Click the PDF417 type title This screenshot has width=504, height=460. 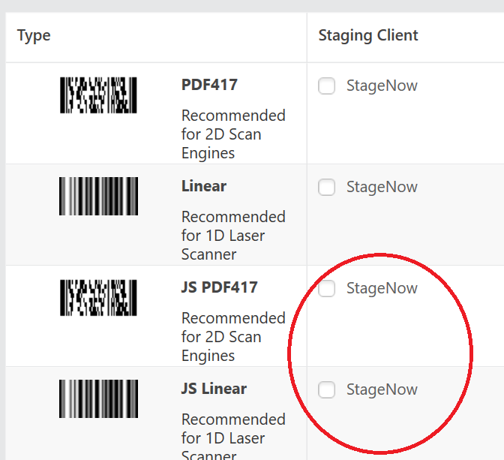209,85
